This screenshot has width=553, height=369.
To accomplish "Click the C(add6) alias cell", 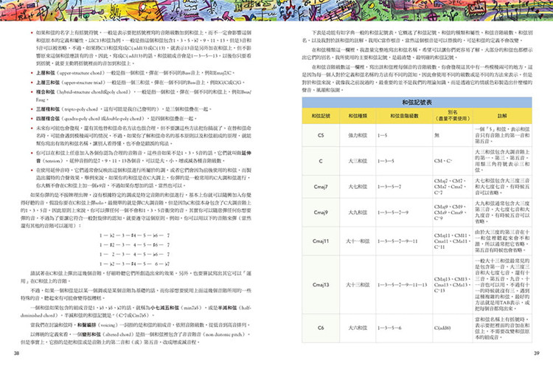I will click(x=453, y=328).
